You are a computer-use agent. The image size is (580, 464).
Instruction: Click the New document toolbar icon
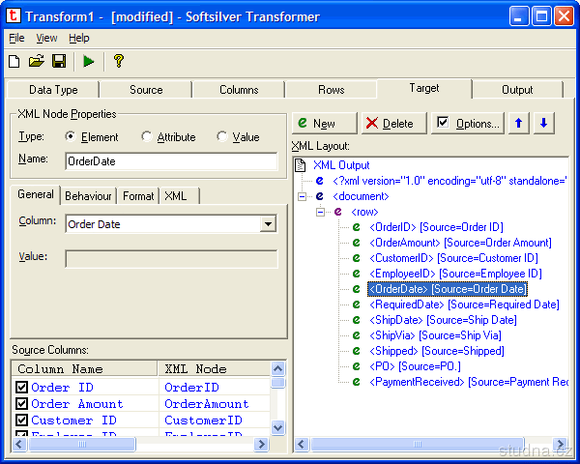click(14, 61)
